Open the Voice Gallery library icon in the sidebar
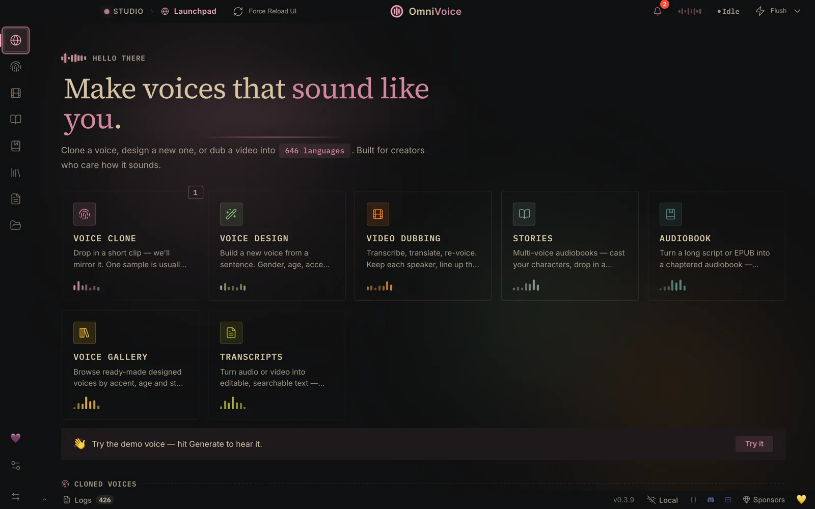 pyautogui.click(x=16, y=173)
